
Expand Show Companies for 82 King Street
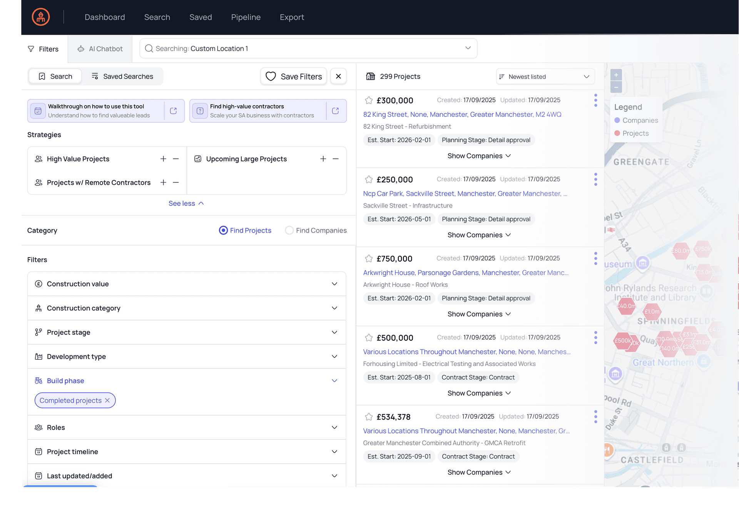[479, 156]
